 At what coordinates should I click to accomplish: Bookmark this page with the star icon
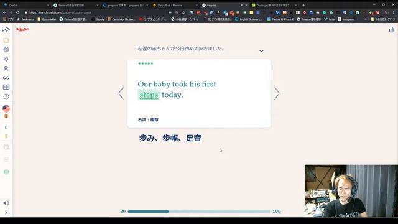click(x=183, y=12)
